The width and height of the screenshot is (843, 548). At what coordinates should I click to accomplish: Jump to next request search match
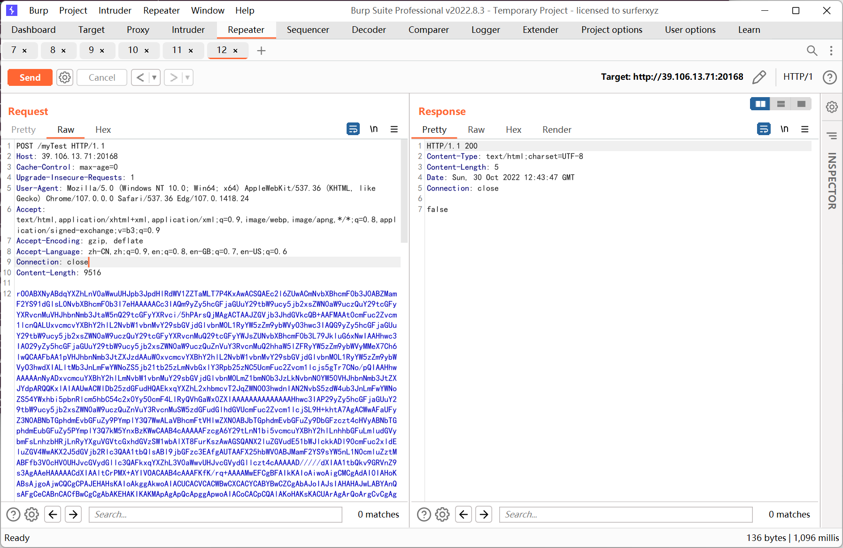(73, 515)
